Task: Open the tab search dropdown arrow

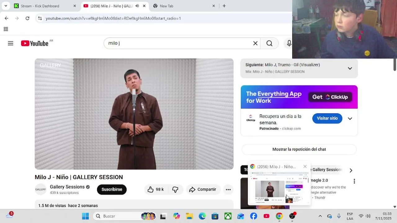Action: coord(6,6)
